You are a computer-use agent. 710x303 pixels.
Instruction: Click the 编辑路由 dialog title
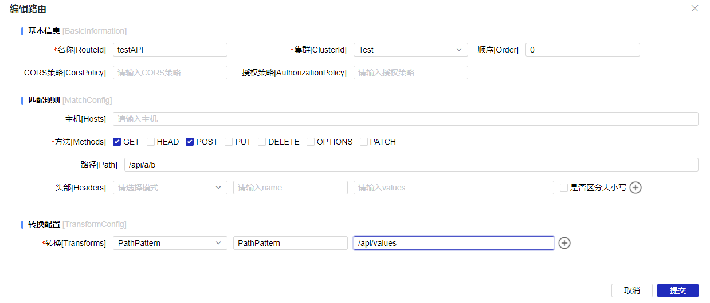tap(28, 9)
